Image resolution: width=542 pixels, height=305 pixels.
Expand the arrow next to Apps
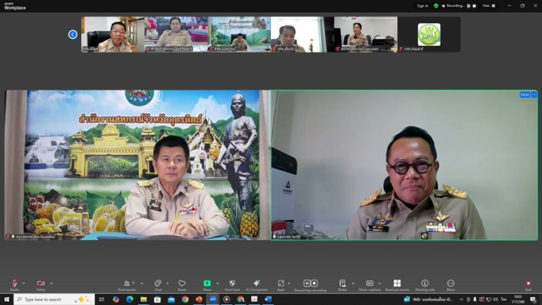[x=289, y=283]
